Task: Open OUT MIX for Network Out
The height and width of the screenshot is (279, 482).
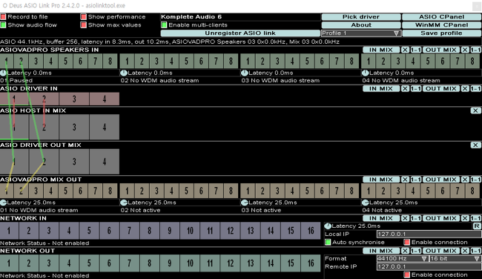Action: tap(441, 251)
